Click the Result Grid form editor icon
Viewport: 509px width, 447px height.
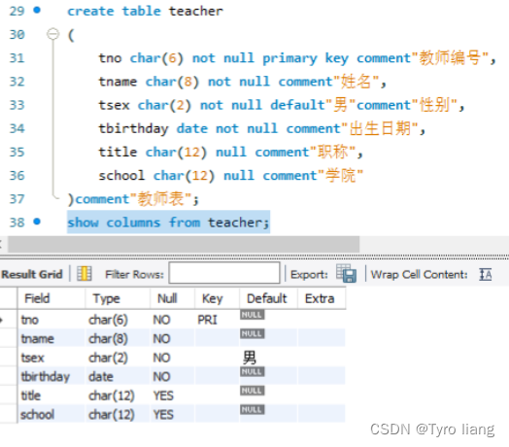[x=85, y=273]
